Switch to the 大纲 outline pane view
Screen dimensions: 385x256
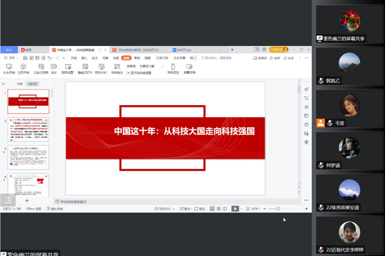click(19, 83)
